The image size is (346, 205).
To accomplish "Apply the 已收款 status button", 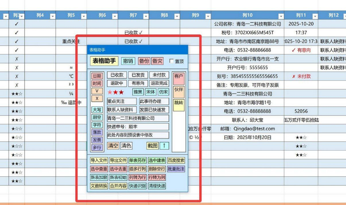I will click(116, 75).
